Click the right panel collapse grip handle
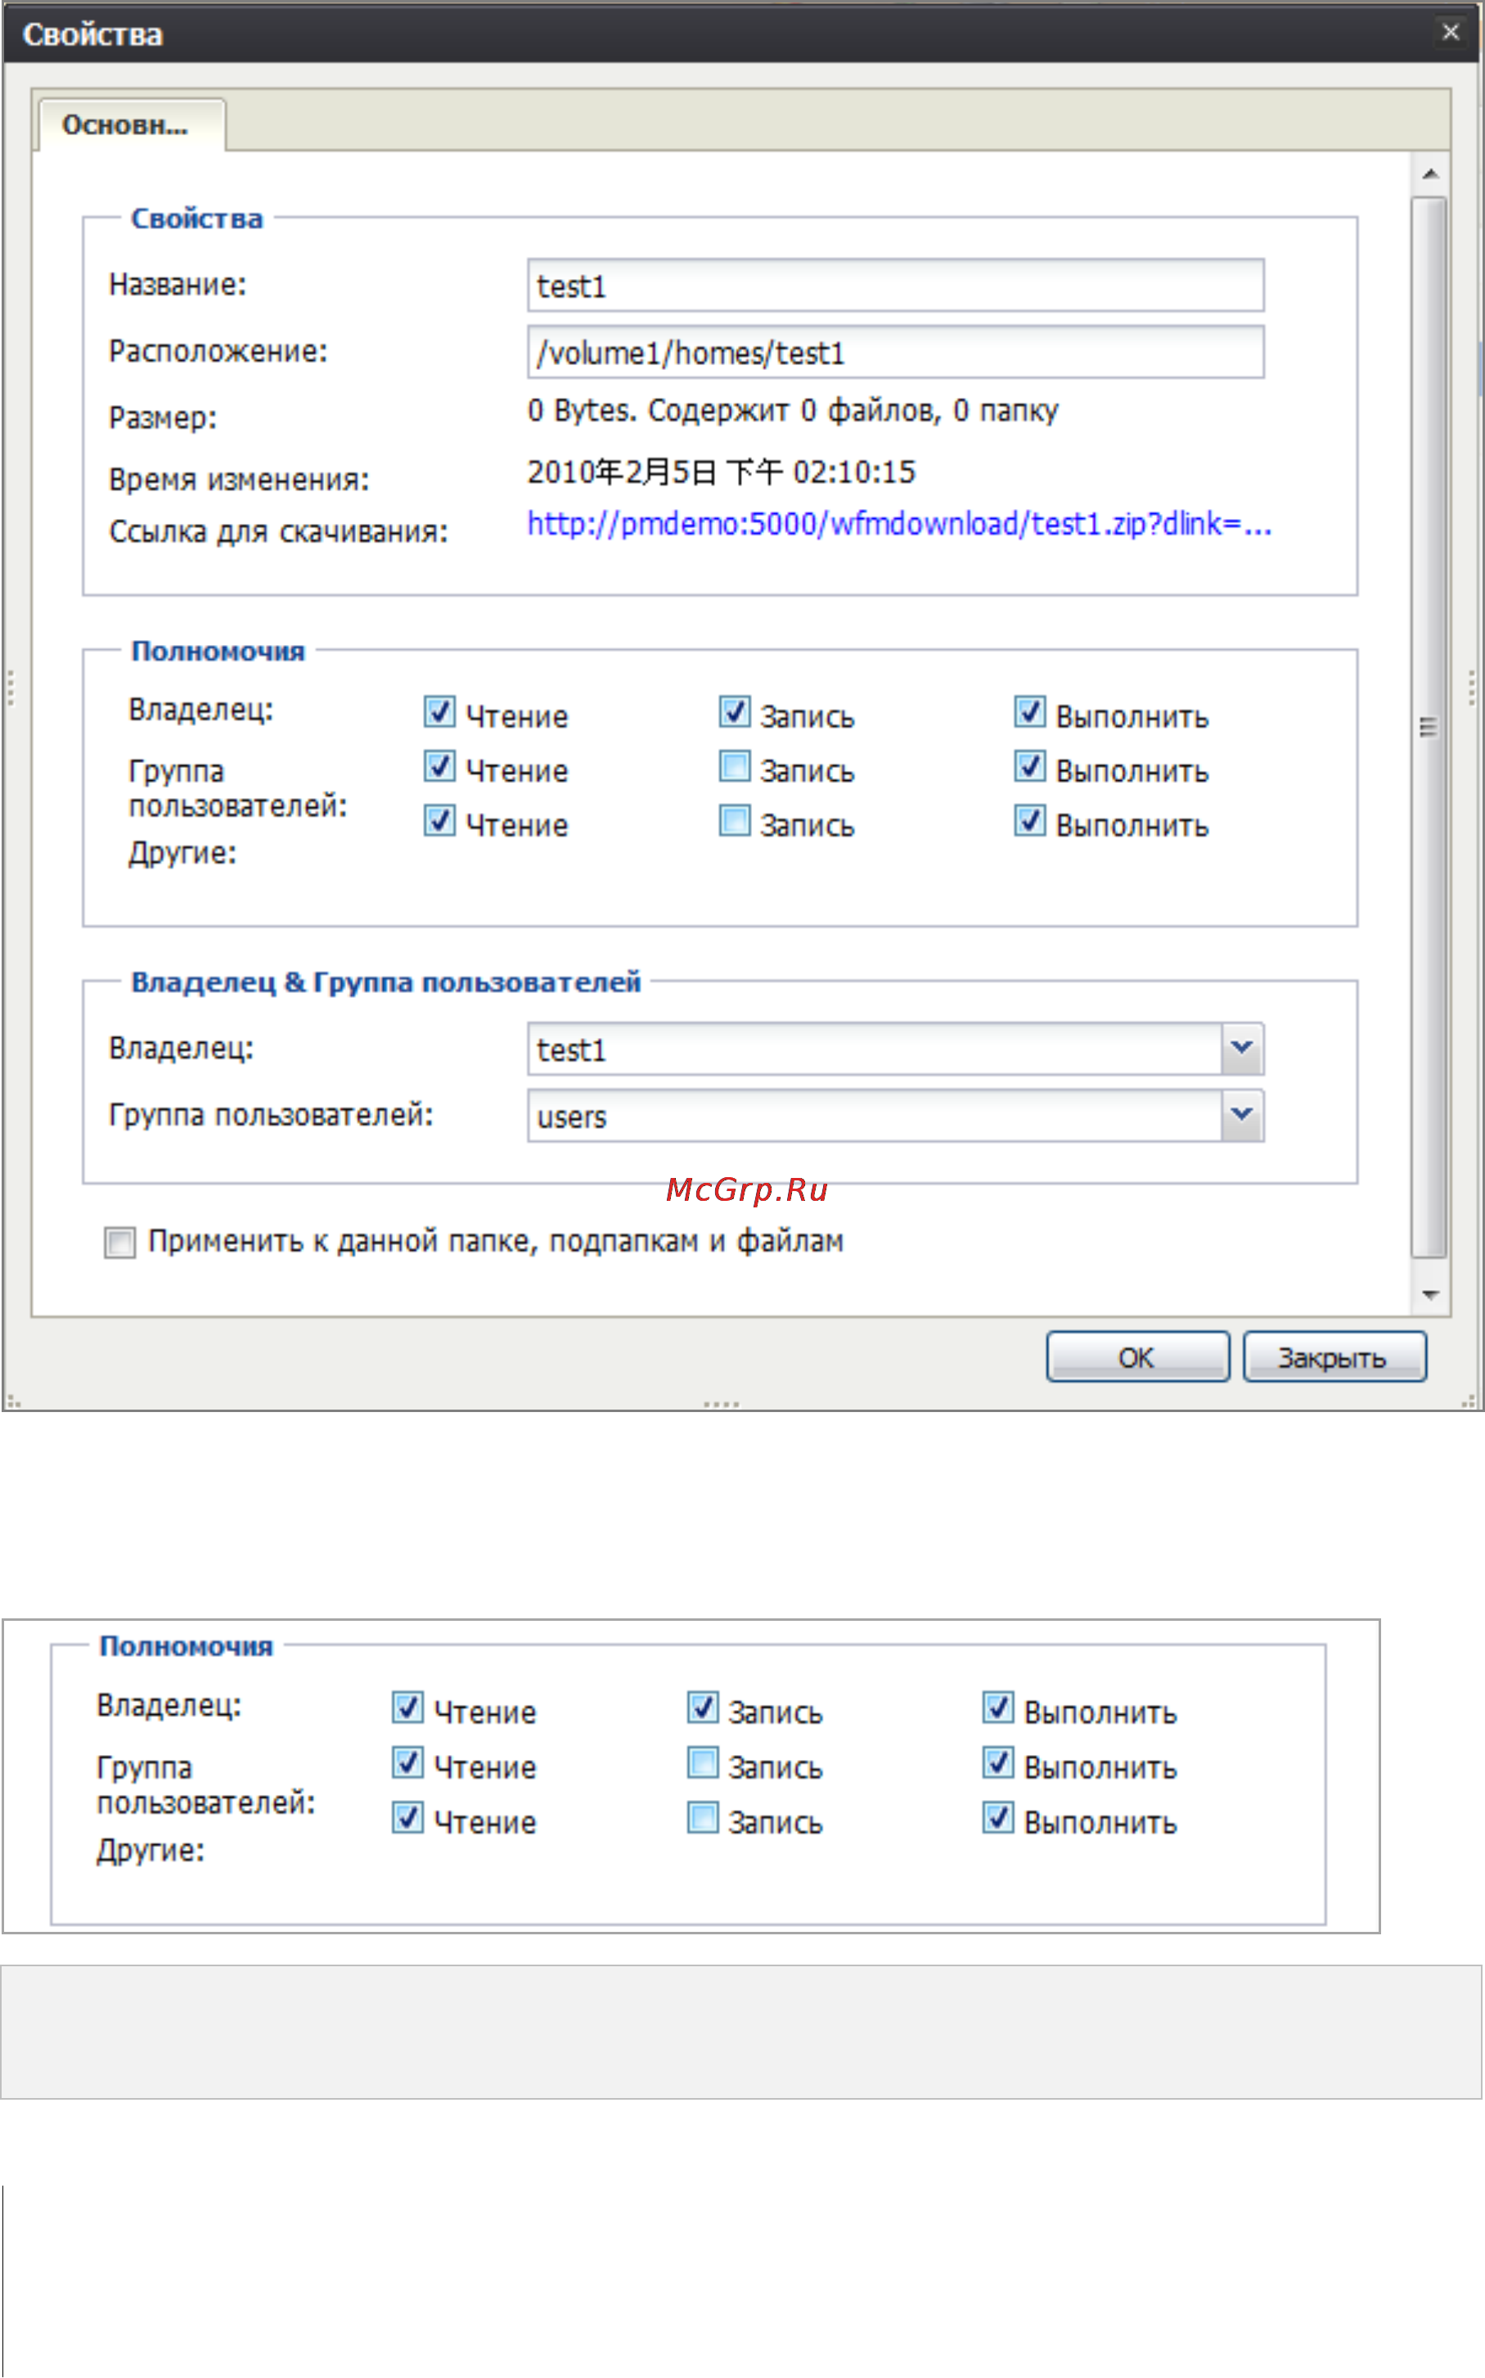Viewport: 1485px width, 2378px height. click(1471, 688)
